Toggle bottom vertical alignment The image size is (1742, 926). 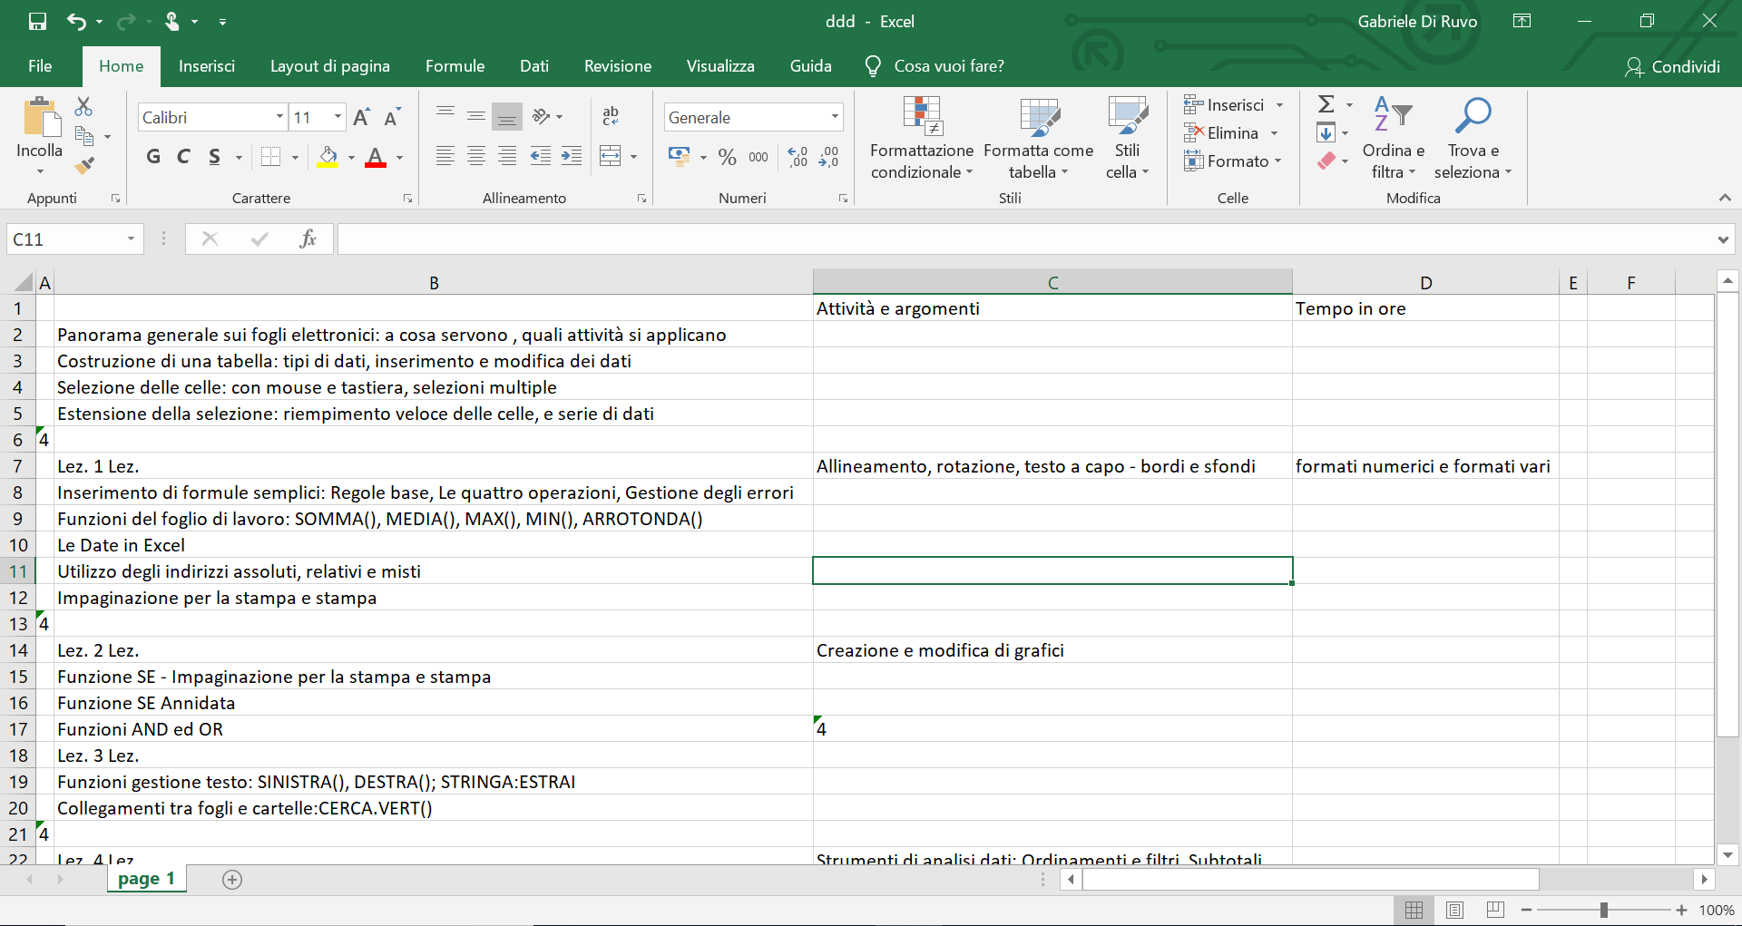[507, 116]
